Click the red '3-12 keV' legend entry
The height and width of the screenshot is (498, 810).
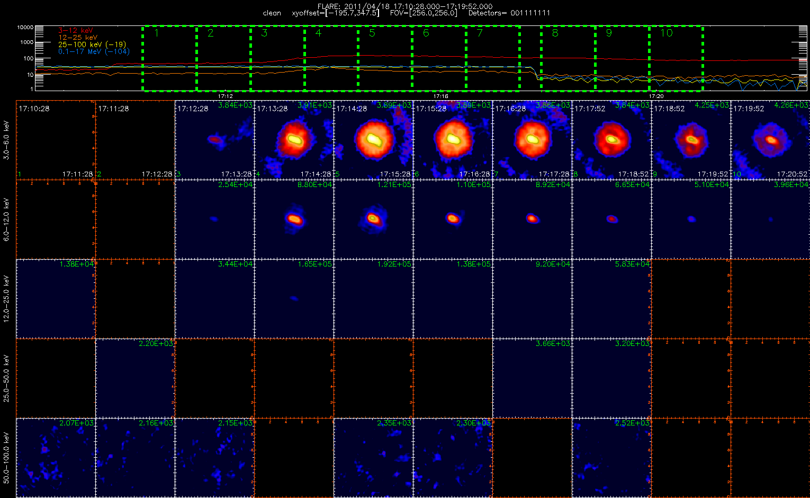[x=75, y=31]
